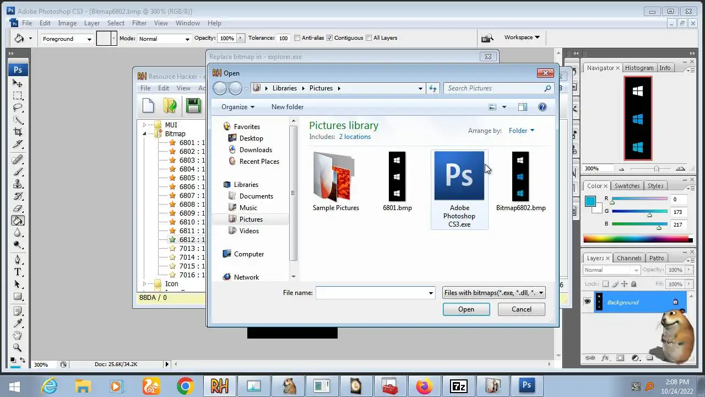Open the Filter menu in Photoshop
Screen dimensions: 705x397
coord(139,23)
